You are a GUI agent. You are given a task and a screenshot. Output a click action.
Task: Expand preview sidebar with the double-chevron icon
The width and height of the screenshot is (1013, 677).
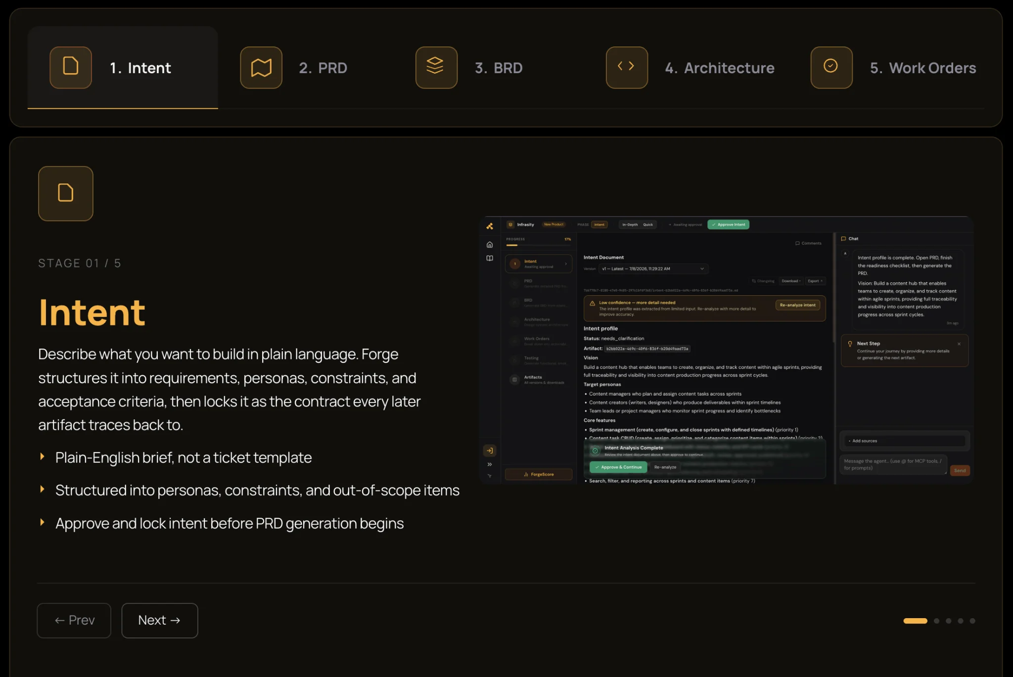(x=490, y=464)
